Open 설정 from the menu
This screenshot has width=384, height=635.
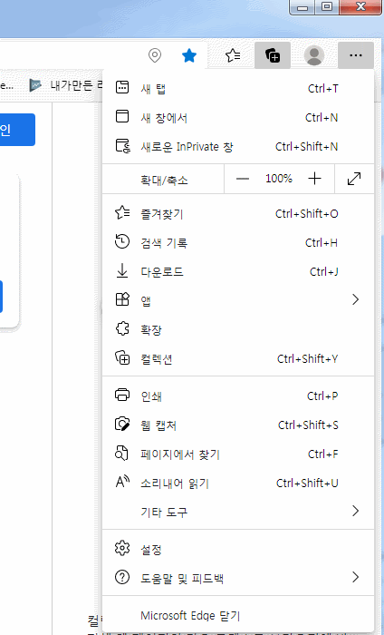pos(238,549)
